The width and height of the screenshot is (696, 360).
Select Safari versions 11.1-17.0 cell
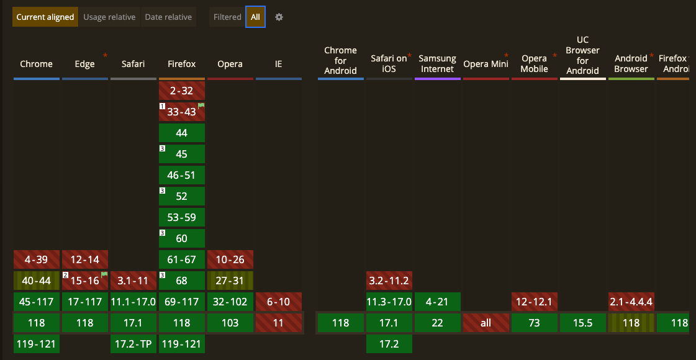tap(133, 302)
